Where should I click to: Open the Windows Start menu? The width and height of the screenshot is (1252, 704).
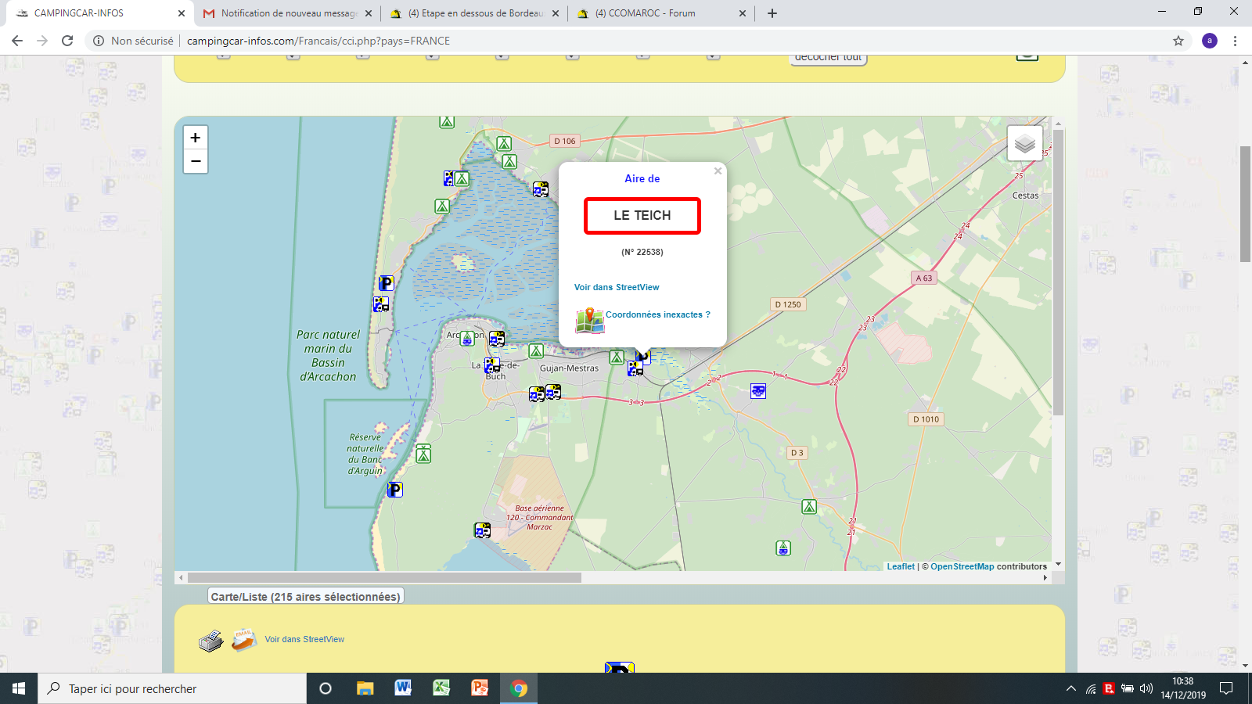point(19,688)
